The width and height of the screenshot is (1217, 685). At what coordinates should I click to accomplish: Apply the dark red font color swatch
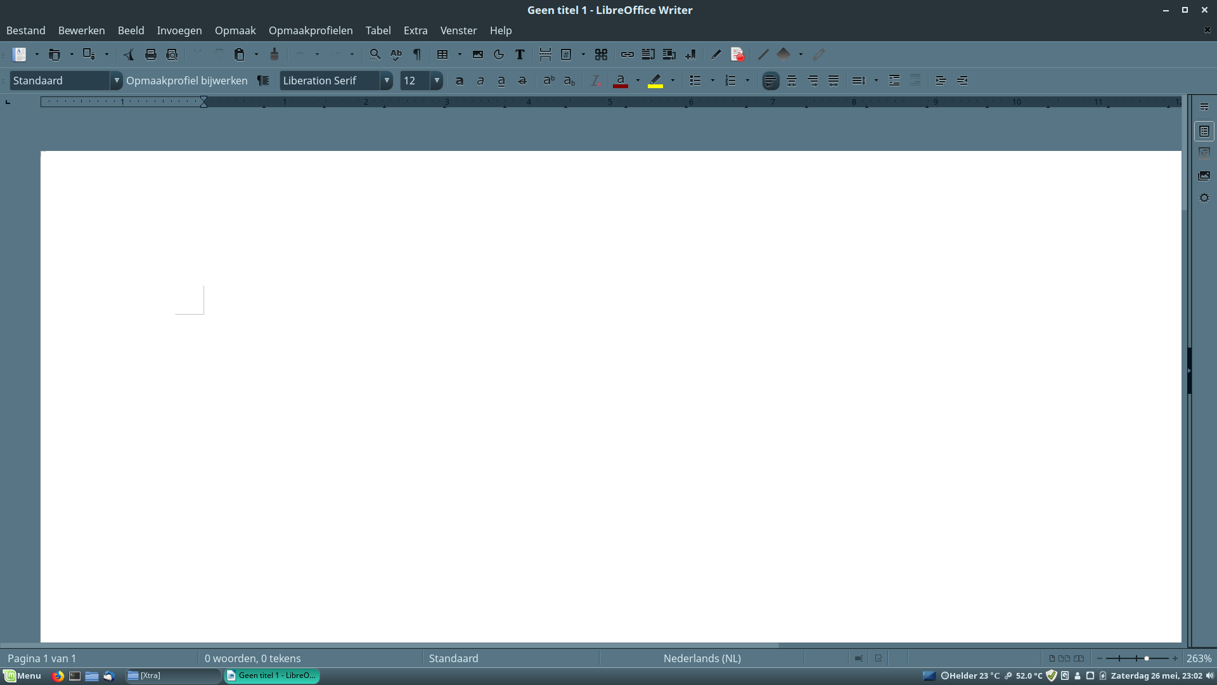621,81
